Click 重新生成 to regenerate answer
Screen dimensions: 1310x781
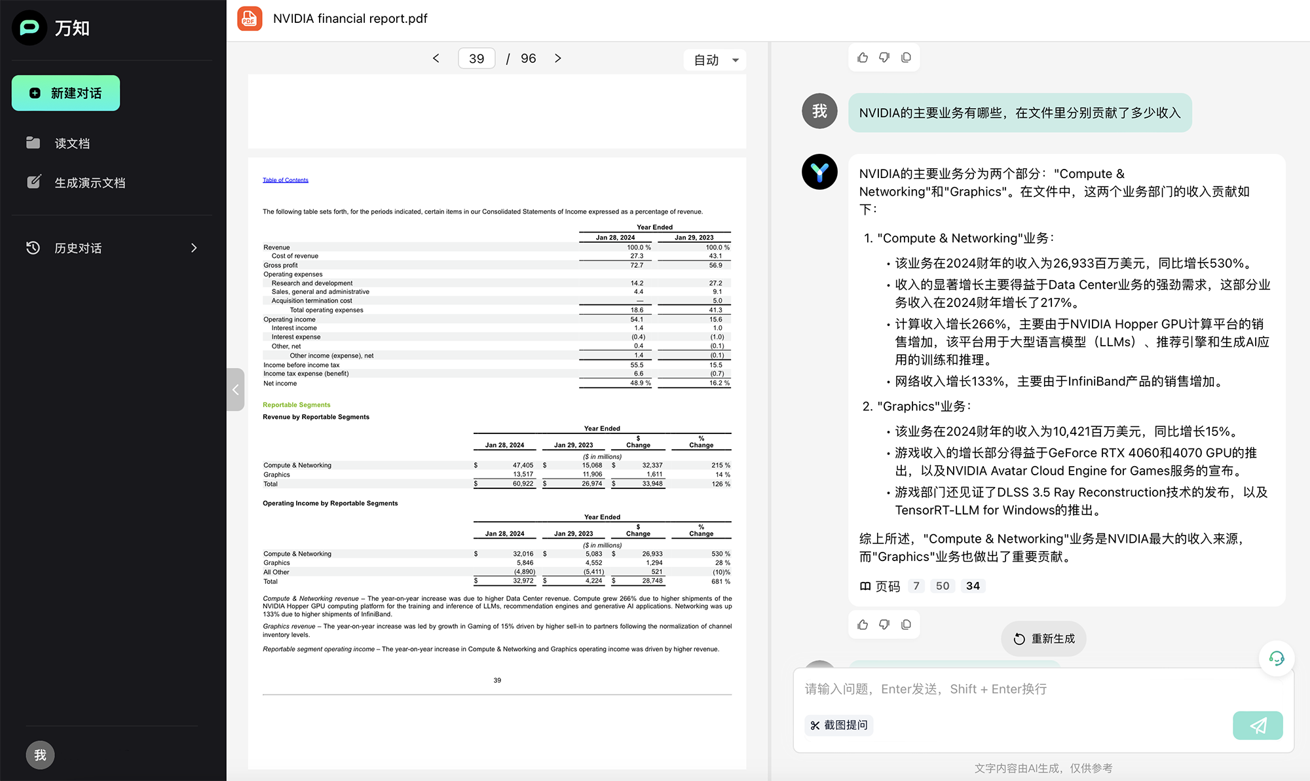coord(1043,639)
